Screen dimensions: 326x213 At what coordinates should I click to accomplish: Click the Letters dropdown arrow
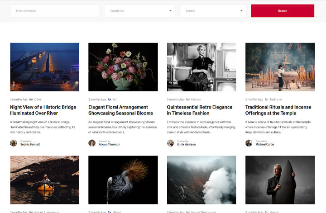point(241,11)
